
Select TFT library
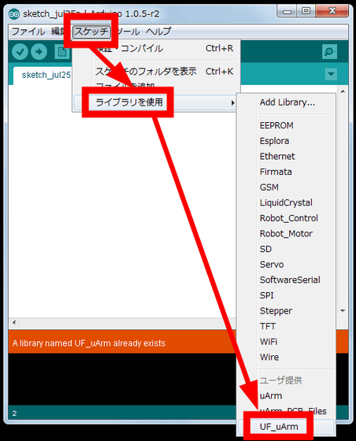click(268, 327)
